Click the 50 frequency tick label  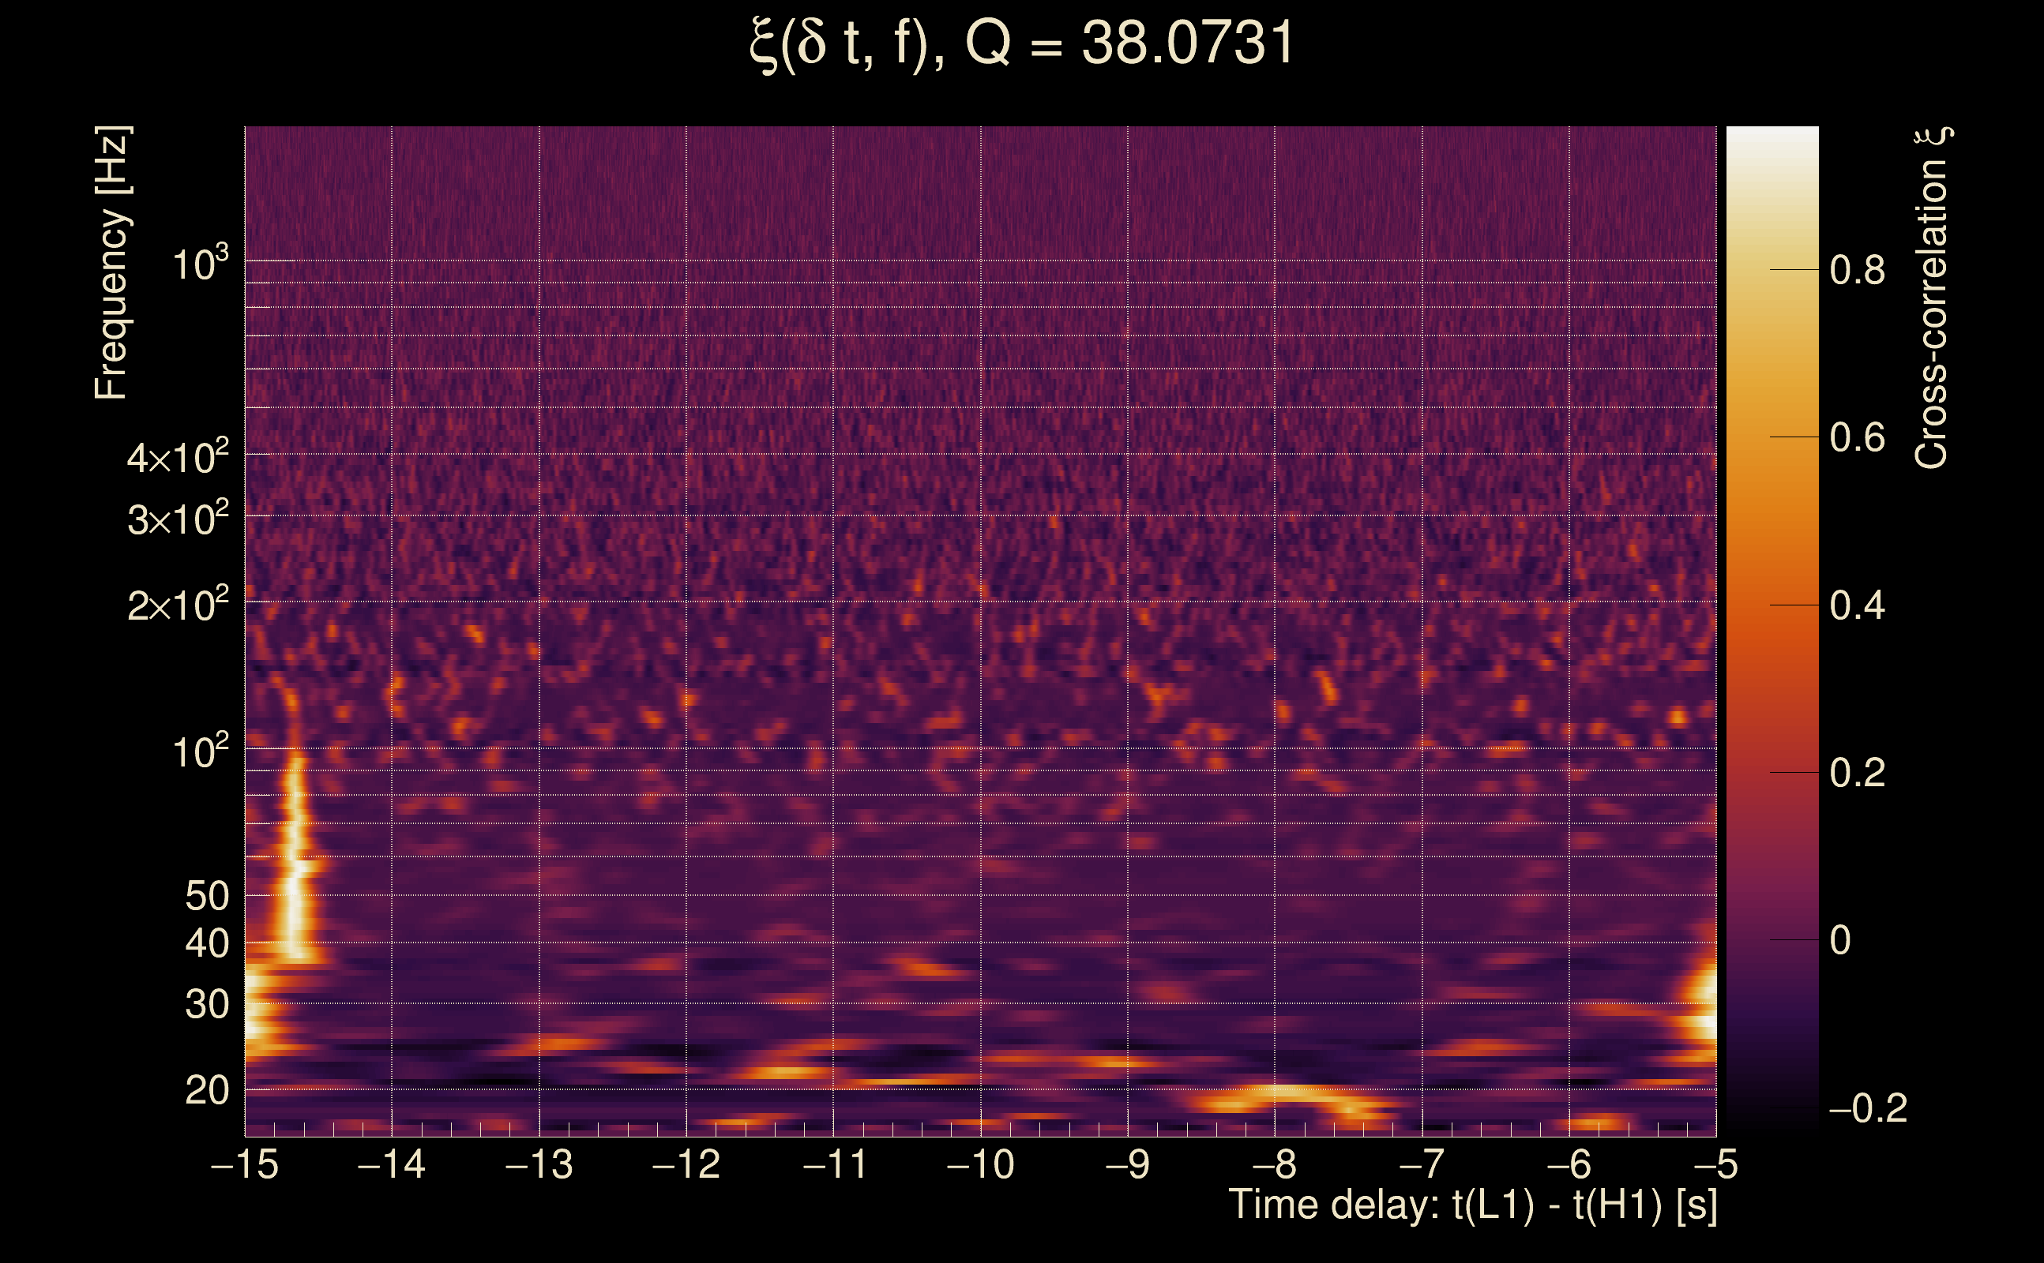(x=206, y=896)
